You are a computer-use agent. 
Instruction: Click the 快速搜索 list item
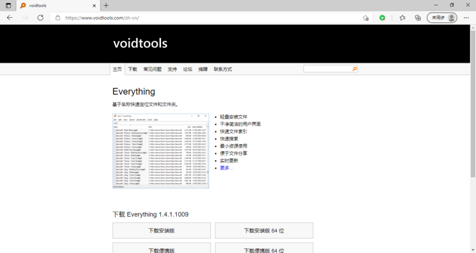(x=229, y=139)
